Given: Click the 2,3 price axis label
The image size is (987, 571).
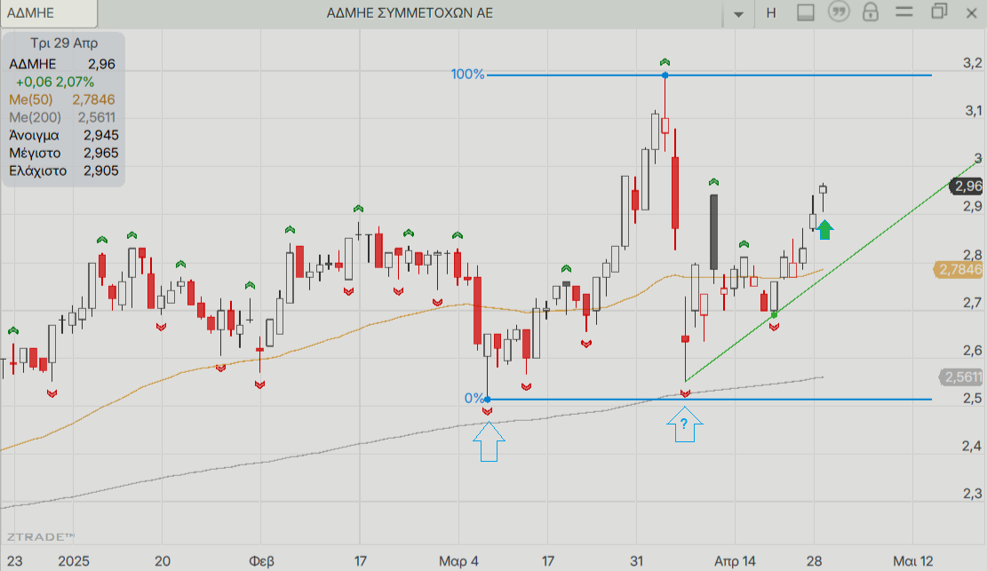Looking at the screenshot, I should [x=972, y=495].
